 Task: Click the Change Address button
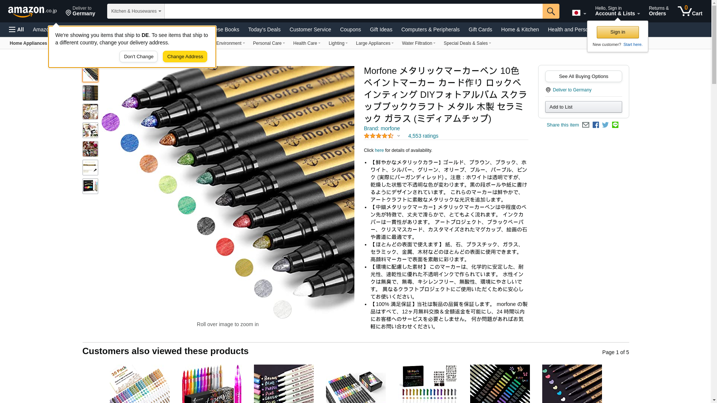[x=185, y=57]
